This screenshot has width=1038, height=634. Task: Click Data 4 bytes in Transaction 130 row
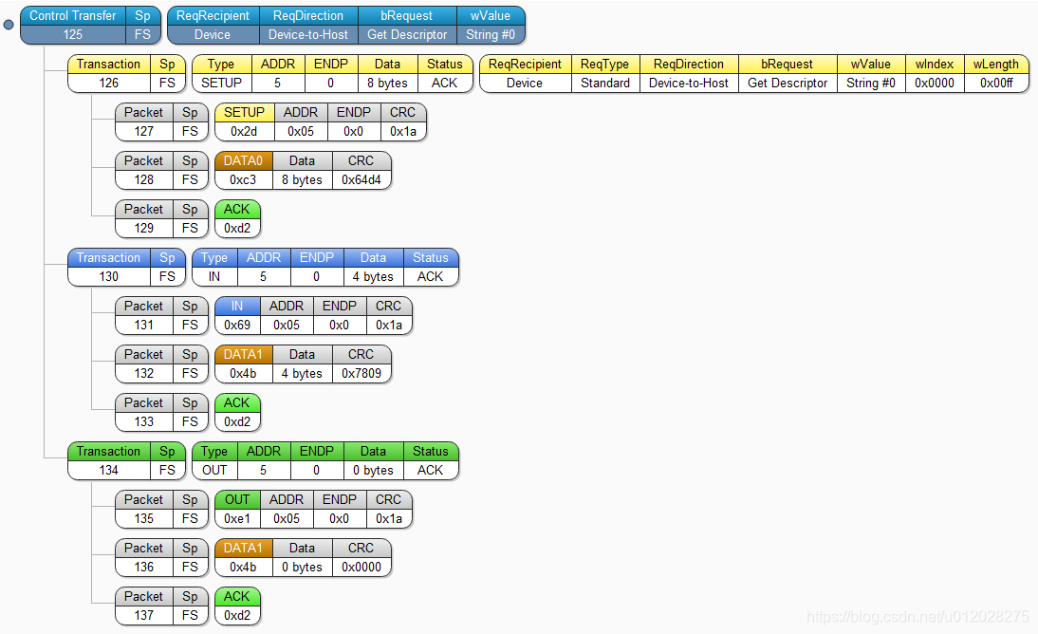374,267
